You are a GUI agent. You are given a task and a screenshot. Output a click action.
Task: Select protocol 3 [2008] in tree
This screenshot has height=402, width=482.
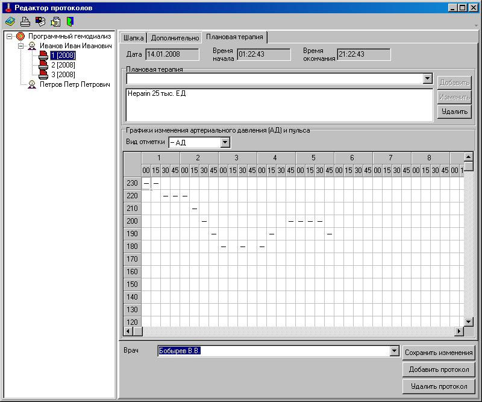coord(63,75)
